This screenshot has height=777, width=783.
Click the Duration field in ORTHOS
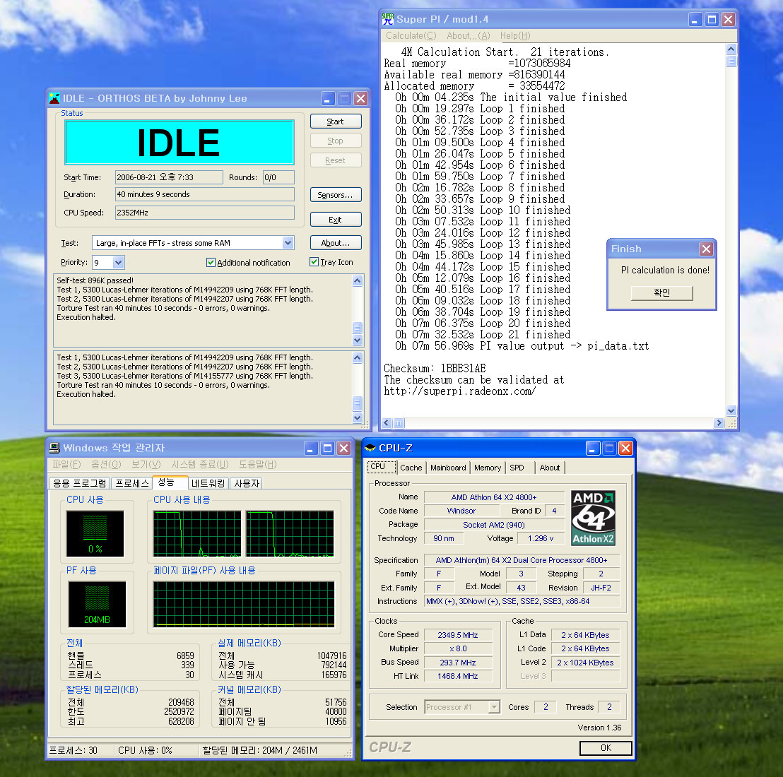pos(205,194)
